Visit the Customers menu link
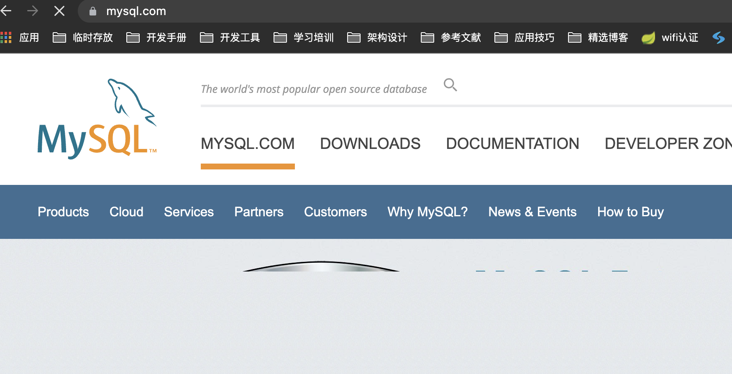Image resolution: width=732 pixels, height=374 pixels. click(335, 212)
